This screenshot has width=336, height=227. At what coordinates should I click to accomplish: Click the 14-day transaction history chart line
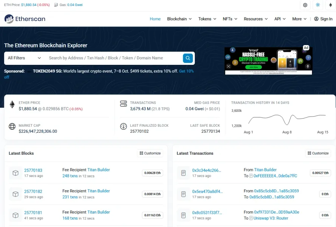click(x=287, y=120)
